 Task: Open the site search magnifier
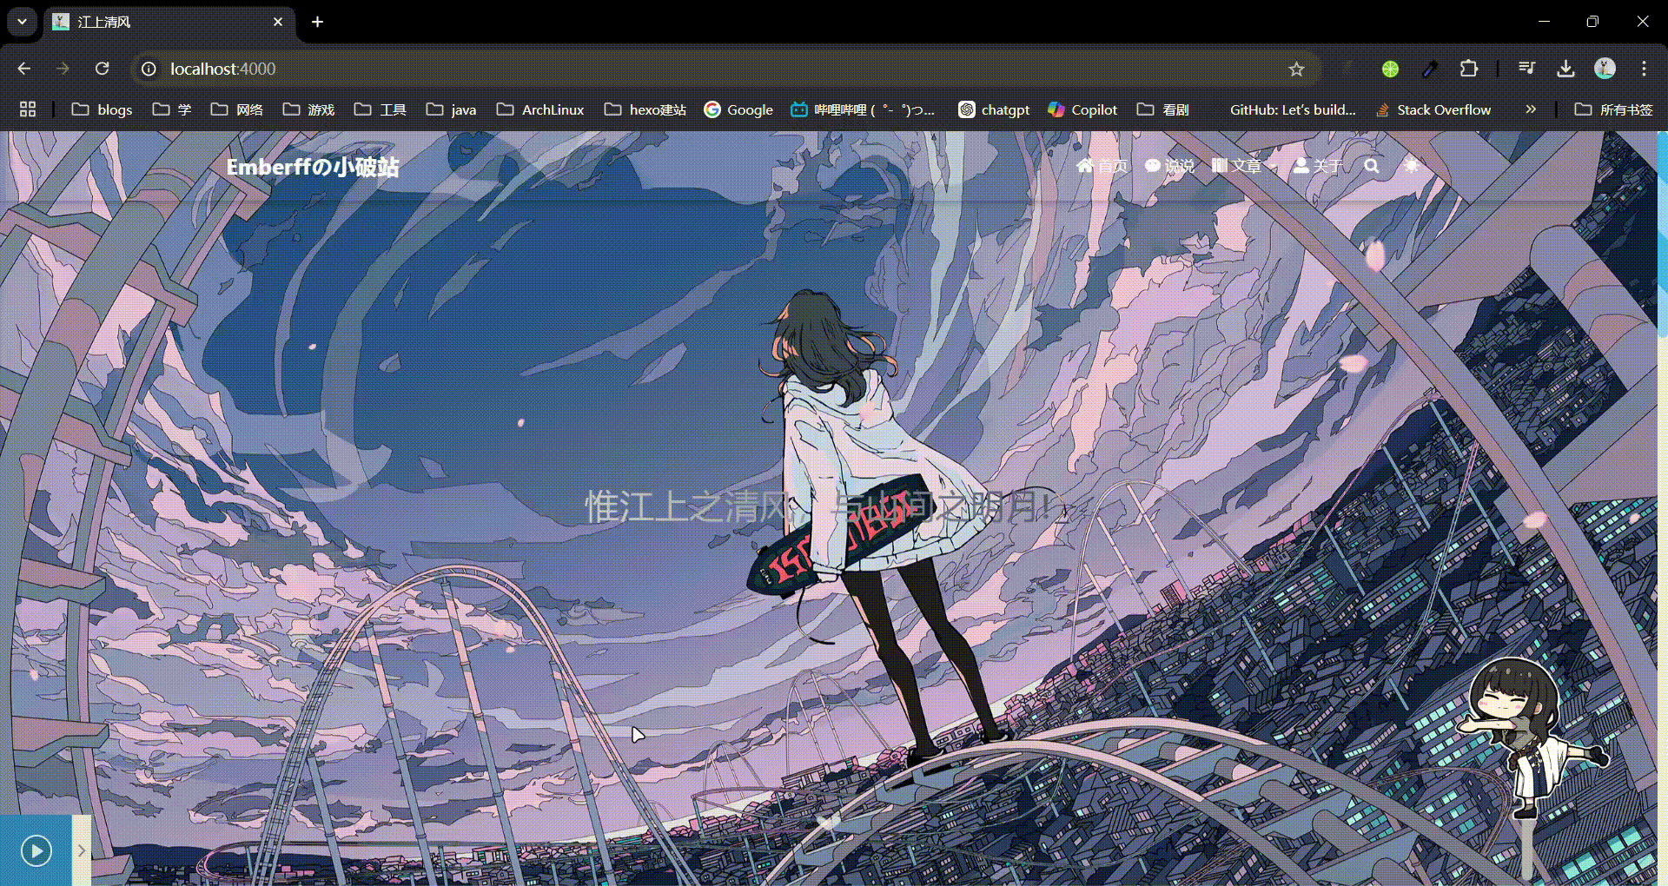tap(1372, 166)
